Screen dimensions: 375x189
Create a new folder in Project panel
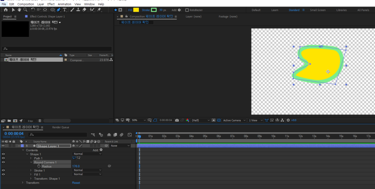[x=9, y=121]
